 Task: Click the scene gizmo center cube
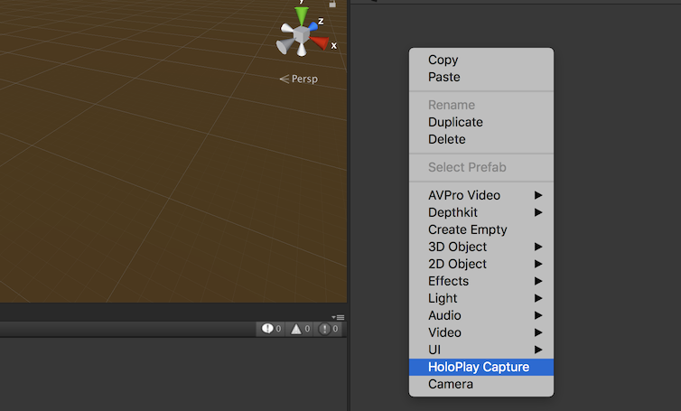[301, 34]
